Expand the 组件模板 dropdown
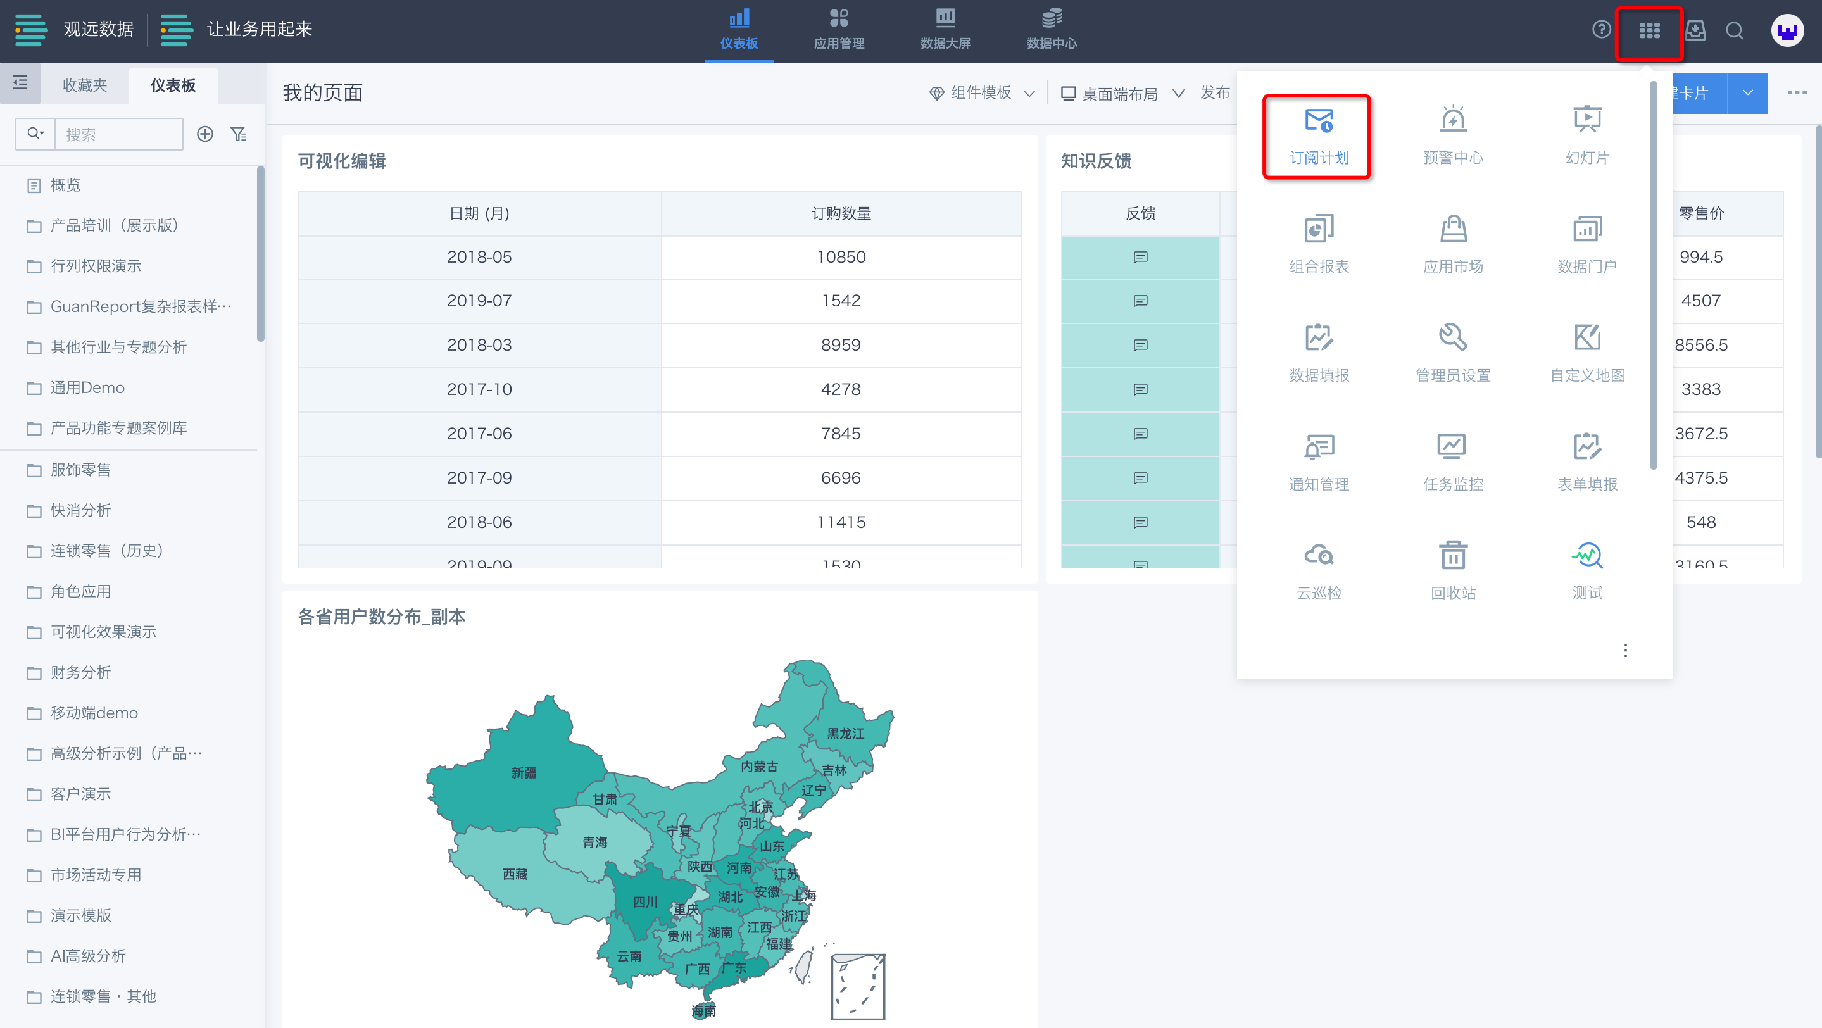The height and width of the screenshot is (1028, 1822). [983, 93]
